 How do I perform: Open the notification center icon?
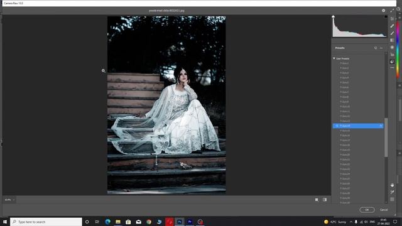point(395,222)
